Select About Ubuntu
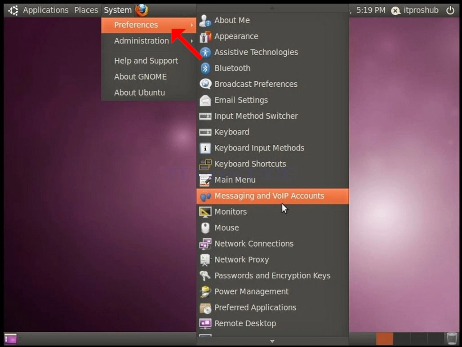Image resolution: width=462 pixels, height=347 pixels. pos(149,93)
